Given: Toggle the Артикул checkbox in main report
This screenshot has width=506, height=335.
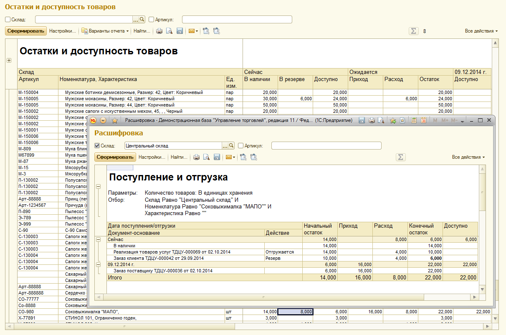Looking at the screenshot, I should pos(151,20).
